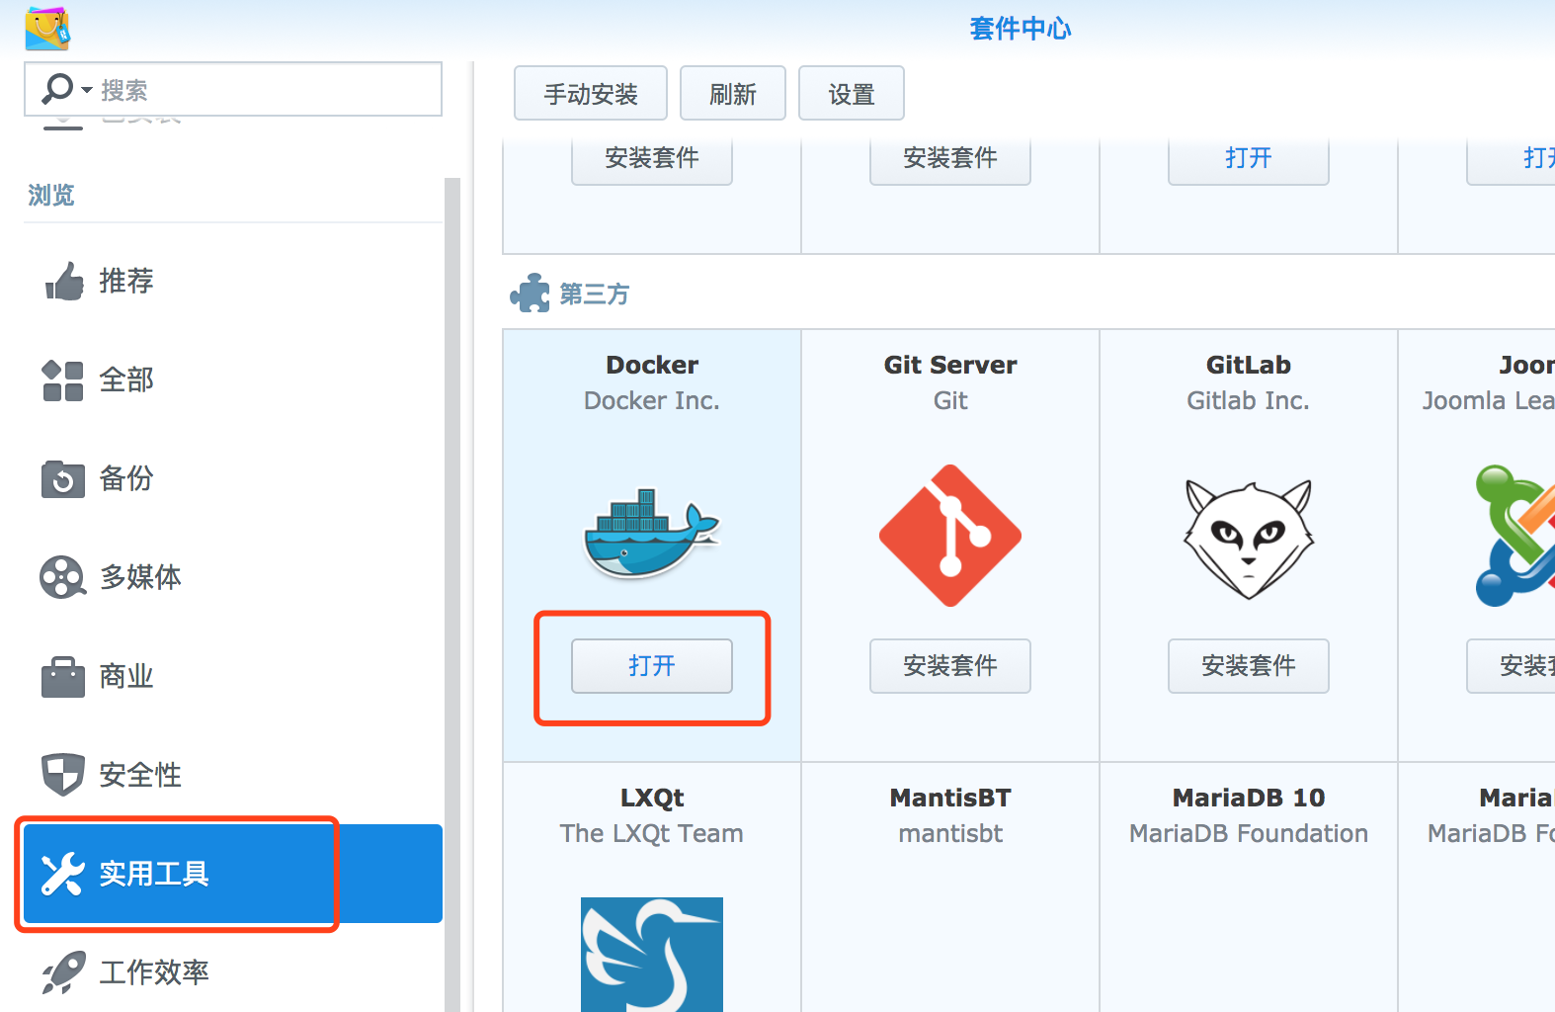1555x1012 pixels.
Task: Click the Docker Inc. publisher text
Action: (x=652, y=400)
